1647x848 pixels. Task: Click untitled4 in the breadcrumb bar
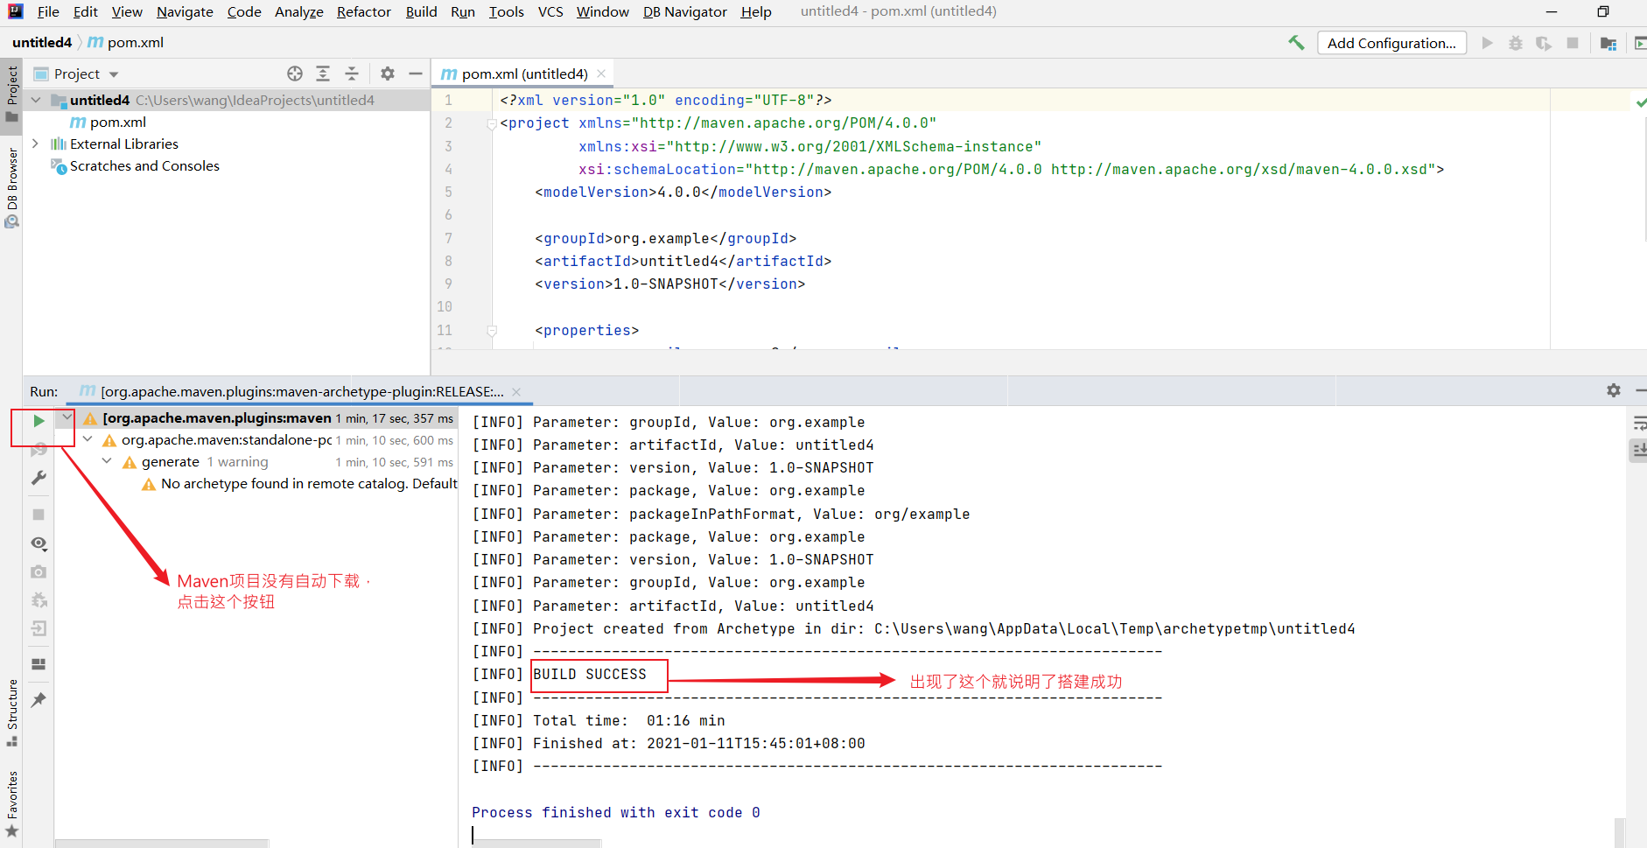tap(42, 42)
